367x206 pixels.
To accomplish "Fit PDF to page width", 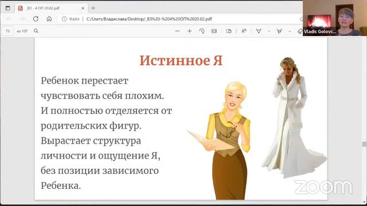I will pyautogui.click(x=214, y=31).
